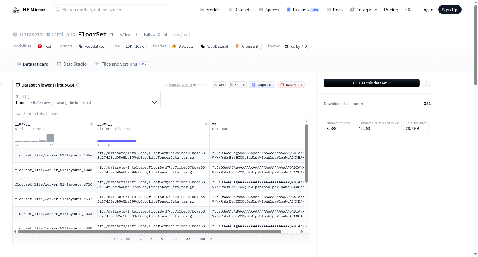Viewport: 478px width, 257px height.
Task: Select the Datasets library tag
Action: tap(183, 46)
